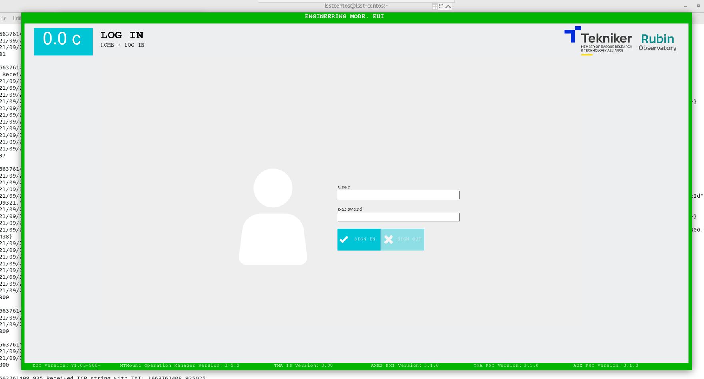Go to HOME in the breadcrumb
The width and height of the screenshot is (704, 379).
(107, 45)
